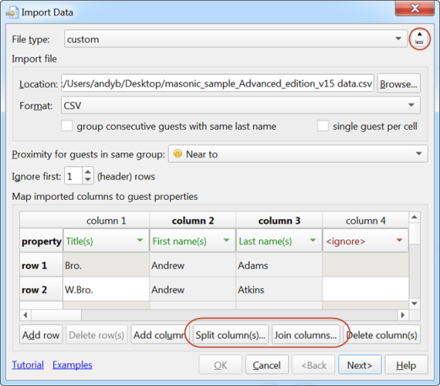Click the 'W.Bro.' cell in row 2

(x=106, y=289)
